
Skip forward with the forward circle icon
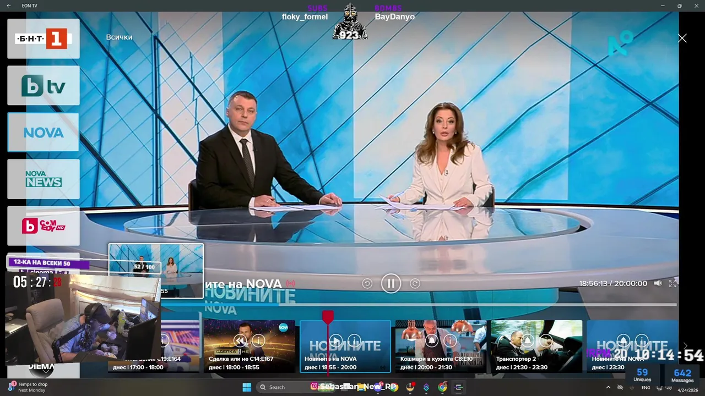pos(415,283)
